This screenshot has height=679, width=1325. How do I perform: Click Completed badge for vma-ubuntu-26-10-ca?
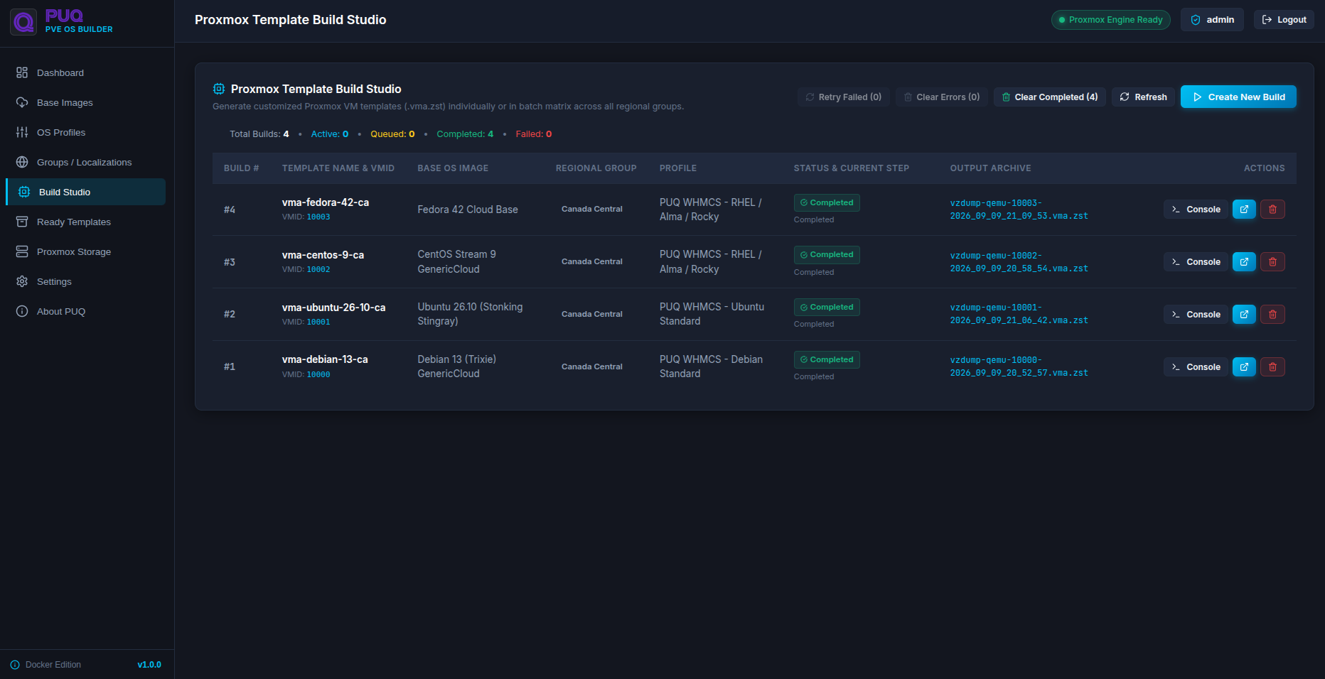827,308
